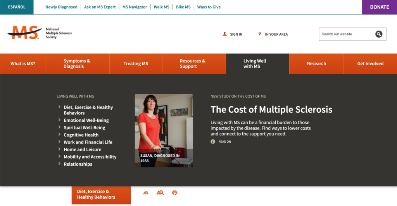Click the chevron beside Work and Financial Life
Image resolution: width=397 pixels, height=206 pixels.
tap(59, 142)
